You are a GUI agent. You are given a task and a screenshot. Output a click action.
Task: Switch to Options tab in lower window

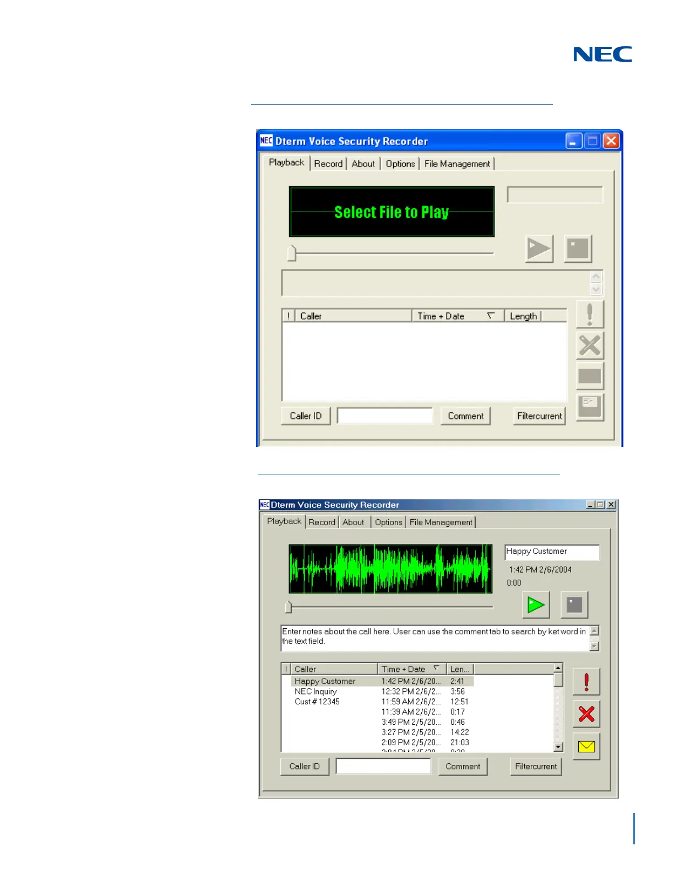coord(389,522)
